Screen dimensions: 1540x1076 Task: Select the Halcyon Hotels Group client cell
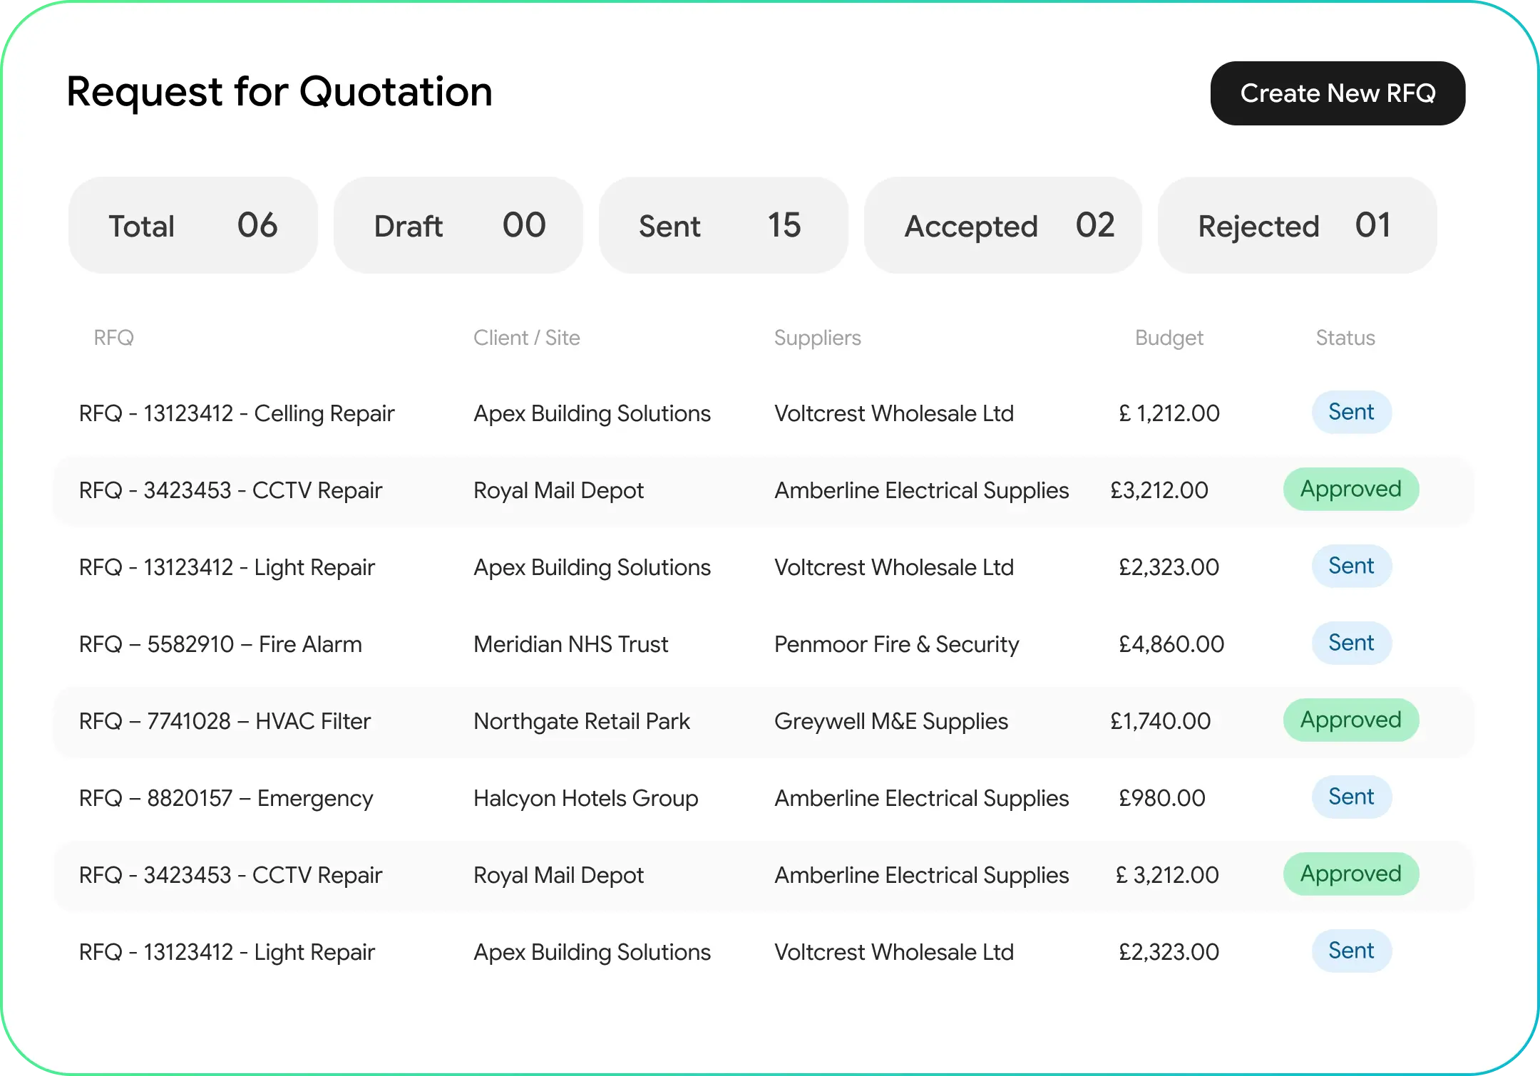(x=586, y=798)
